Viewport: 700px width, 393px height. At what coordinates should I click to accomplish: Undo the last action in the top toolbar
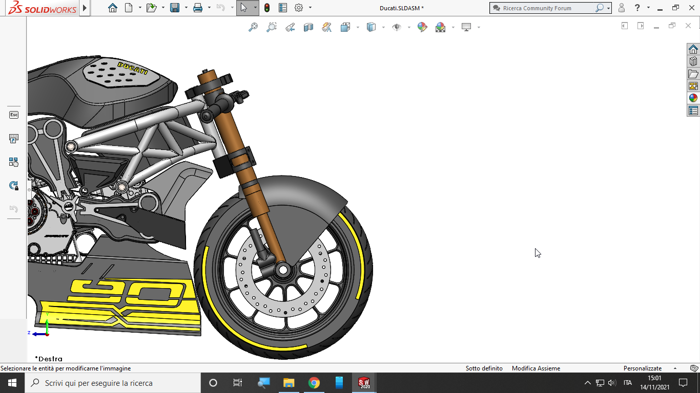point(221,8)
